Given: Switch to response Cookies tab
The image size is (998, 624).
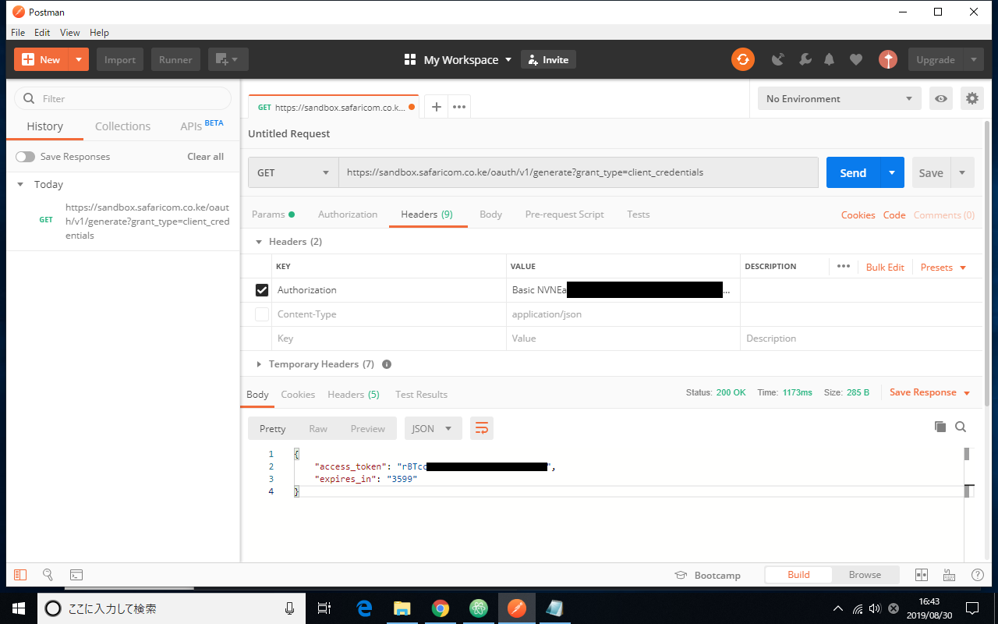Looking at the screenshot, I should [298, 395].
